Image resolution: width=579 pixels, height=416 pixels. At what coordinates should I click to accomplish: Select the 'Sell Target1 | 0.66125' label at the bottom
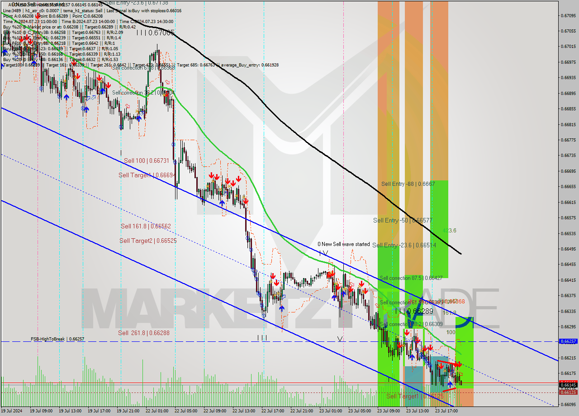415,396
